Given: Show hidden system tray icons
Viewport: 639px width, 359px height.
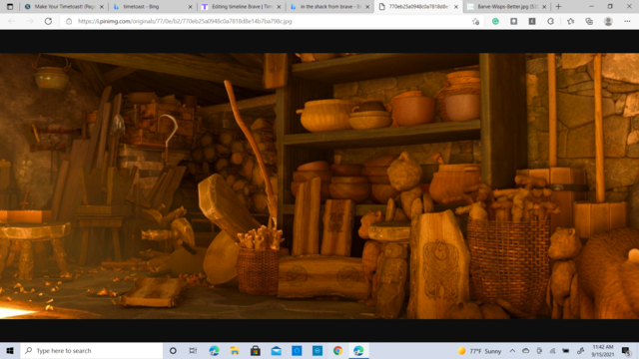Looking at the screenshot, I should [x=512, y=351].
